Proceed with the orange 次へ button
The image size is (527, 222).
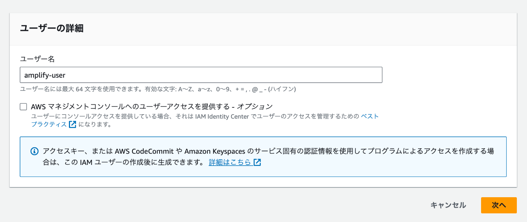(499, 205)
